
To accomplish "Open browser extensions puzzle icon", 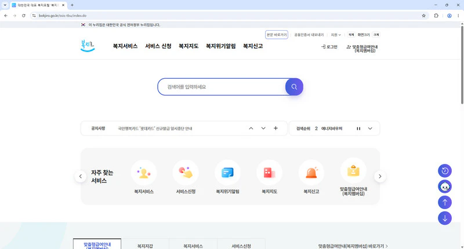I will pyautogui.click(x=436, y=16).
